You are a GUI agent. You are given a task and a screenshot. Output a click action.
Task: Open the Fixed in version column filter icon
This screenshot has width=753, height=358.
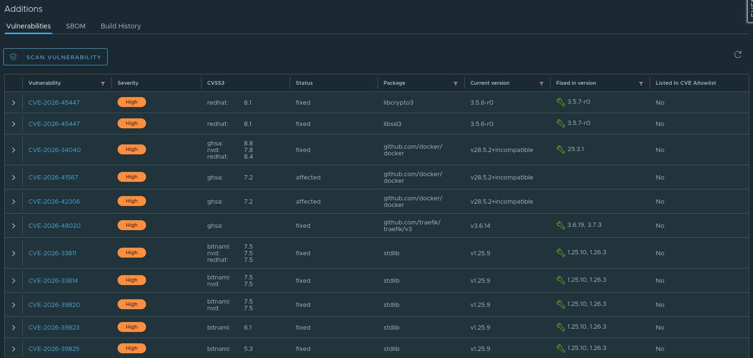(641, 84)
